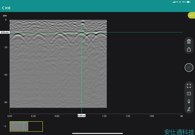Click the 1.20 label on distance axis
Screen dimensions: 195x135
pos(104,116)
